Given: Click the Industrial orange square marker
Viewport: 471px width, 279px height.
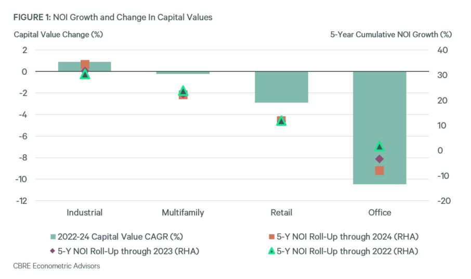Looking at the screenshot, I should point(85,65).
